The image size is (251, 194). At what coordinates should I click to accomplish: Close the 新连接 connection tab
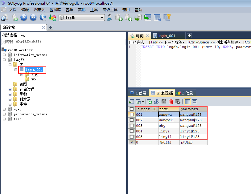[x=43, y=27]
